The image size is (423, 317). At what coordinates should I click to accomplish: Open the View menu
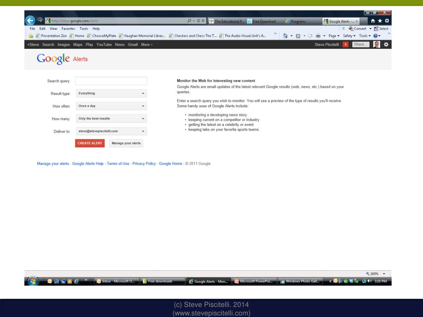[53, 28]
